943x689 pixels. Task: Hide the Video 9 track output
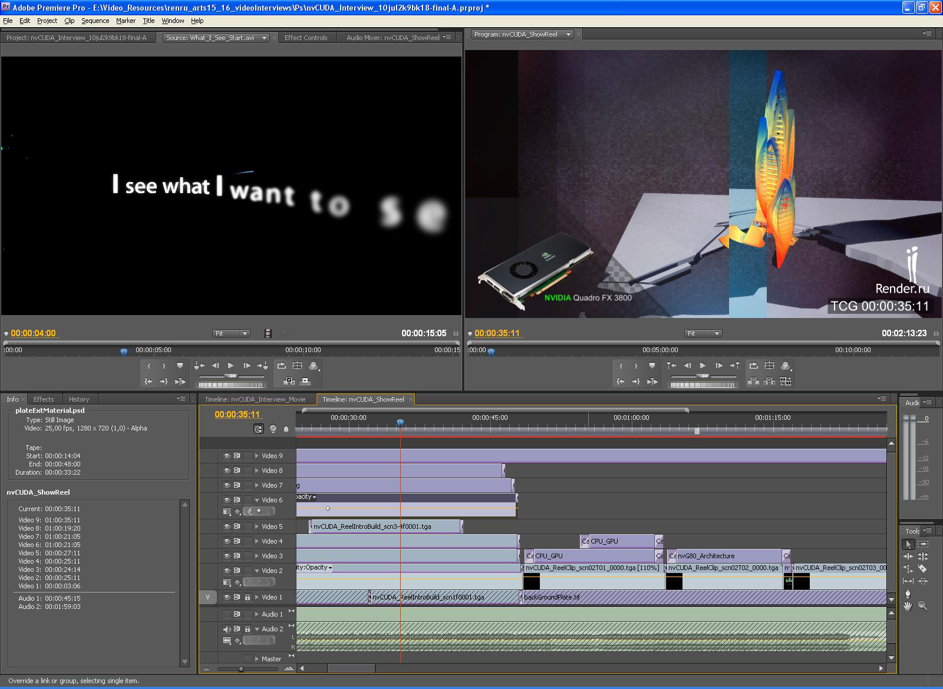226,456
